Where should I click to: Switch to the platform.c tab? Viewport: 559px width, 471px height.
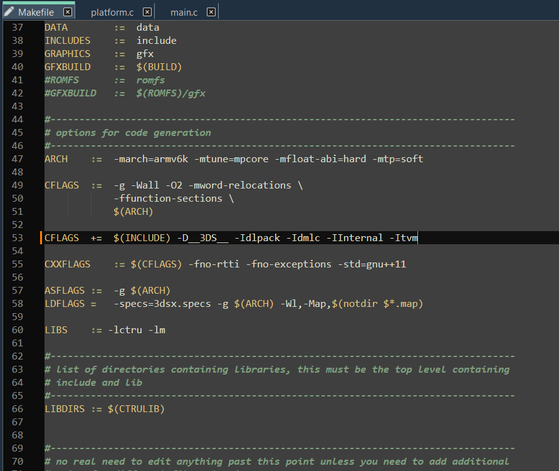pos(112,13)
